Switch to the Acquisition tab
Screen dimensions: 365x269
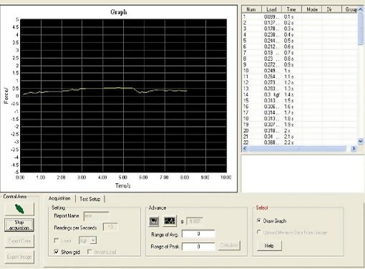[x=59, y=198]
